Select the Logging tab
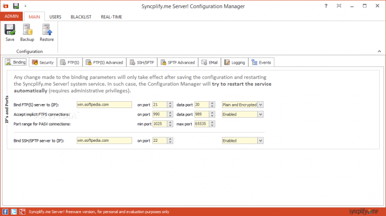The width and height of the screenshot is (386, 216). click(x=234, y=63)
